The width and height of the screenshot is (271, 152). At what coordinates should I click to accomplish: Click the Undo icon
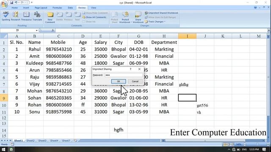click(16, 3)
